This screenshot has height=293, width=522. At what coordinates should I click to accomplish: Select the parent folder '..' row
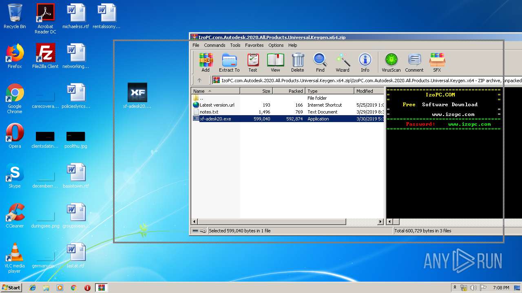(x=288, y=98)
